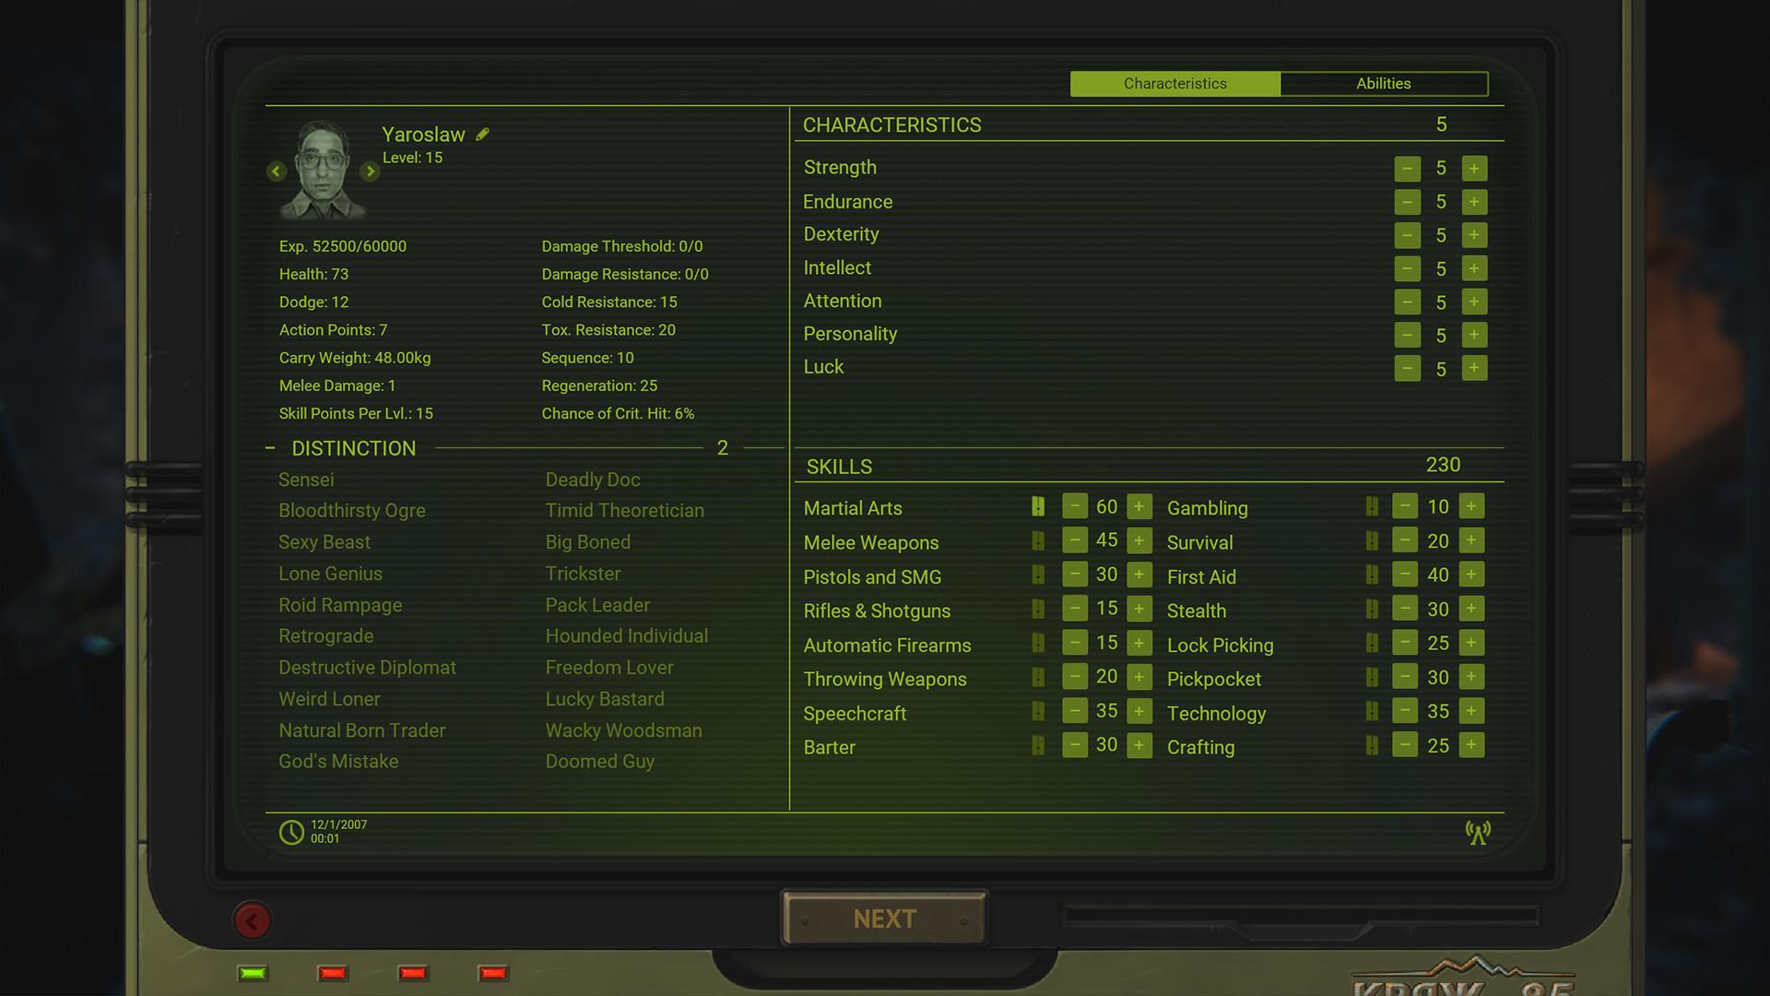Switch to the Abilities tab

1384,83
